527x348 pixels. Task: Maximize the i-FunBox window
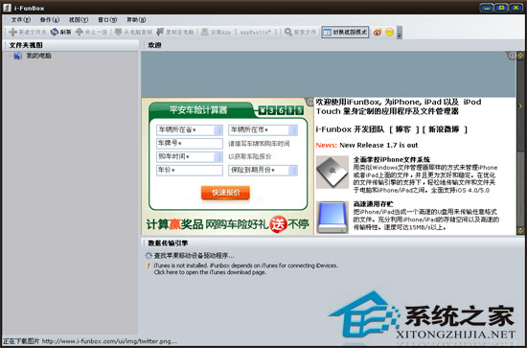pos(501,8)
